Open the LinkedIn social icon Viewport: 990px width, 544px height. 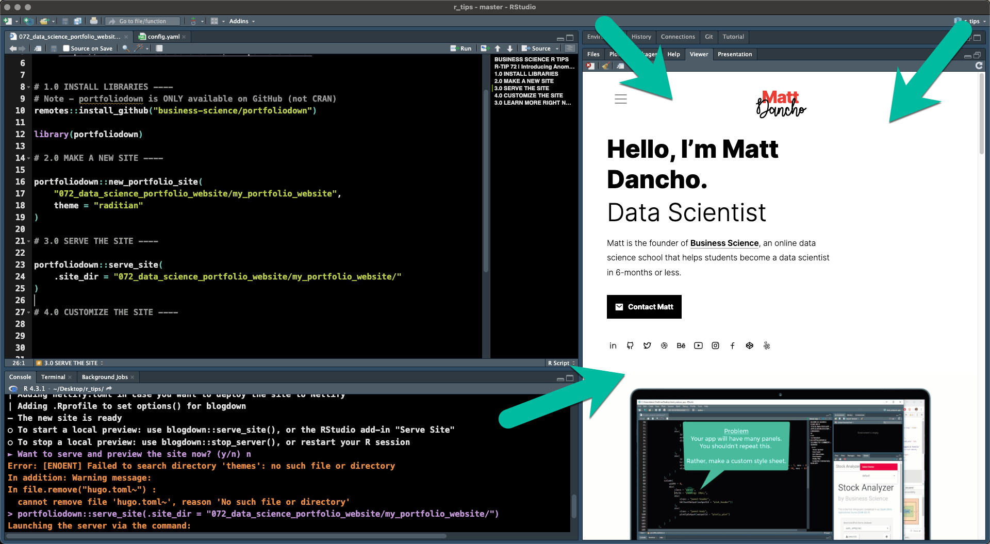(x=613, y=345)
